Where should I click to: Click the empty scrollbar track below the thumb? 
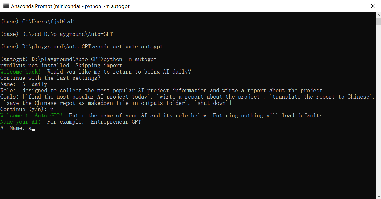pyautogui.click(x=378, y=110)
